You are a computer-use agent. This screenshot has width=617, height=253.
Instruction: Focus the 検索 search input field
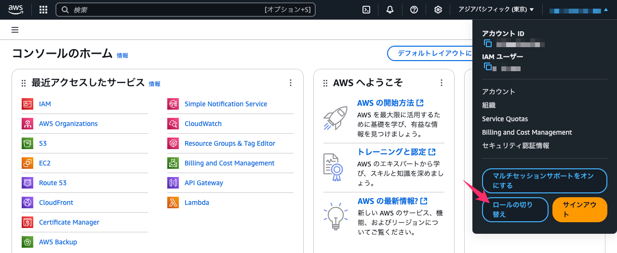(x=186, y=10)
